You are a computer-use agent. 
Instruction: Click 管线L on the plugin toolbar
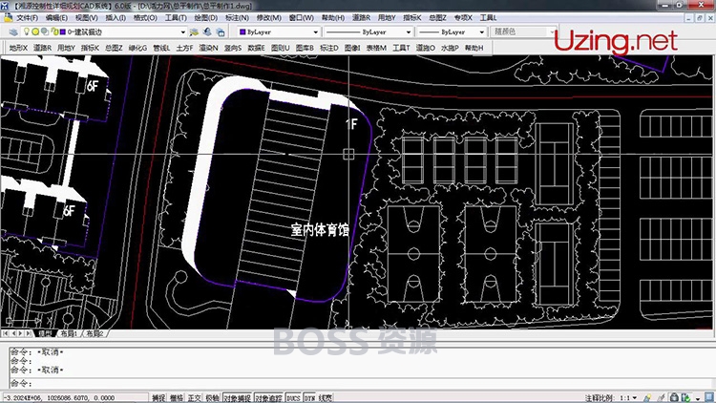[161, 48]
